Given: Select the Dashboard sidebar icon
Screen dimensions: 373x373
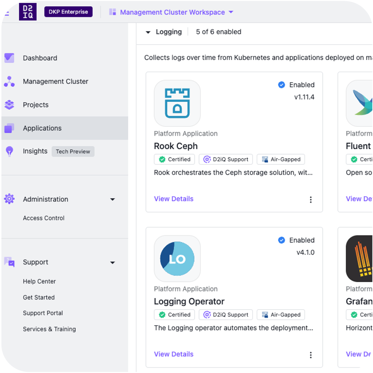Looking at the screenshot, I should click(9, 58).
